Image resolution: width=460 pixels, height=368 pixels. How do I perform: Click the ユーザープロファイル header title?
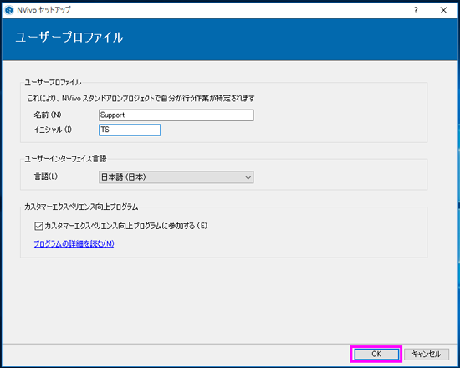tap(69, 38)
